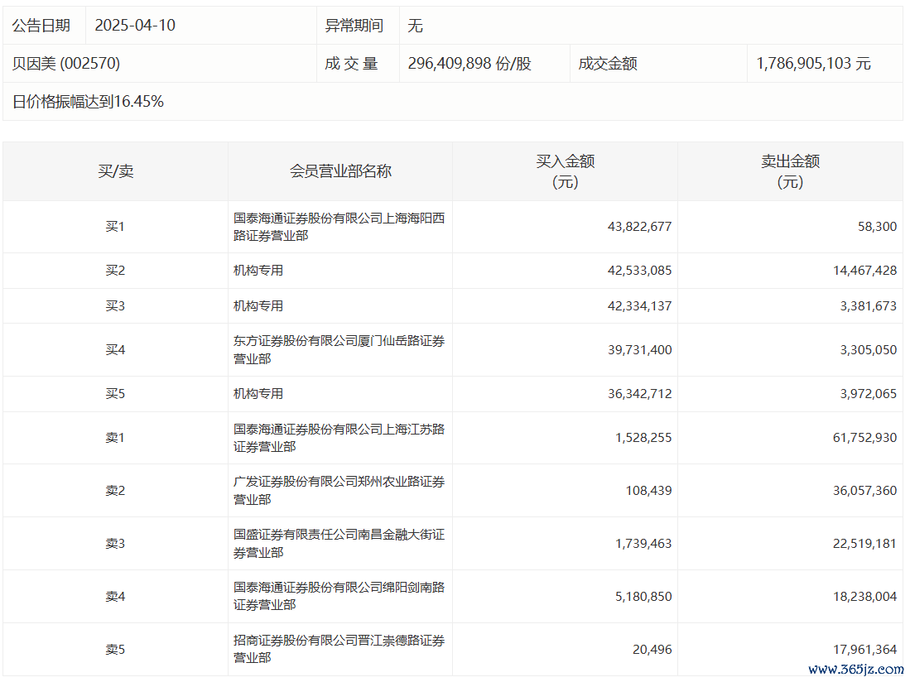Screen dimensions: 910x682
Task: Click the 无 value for abnormal period
Action: click(415, 26)
